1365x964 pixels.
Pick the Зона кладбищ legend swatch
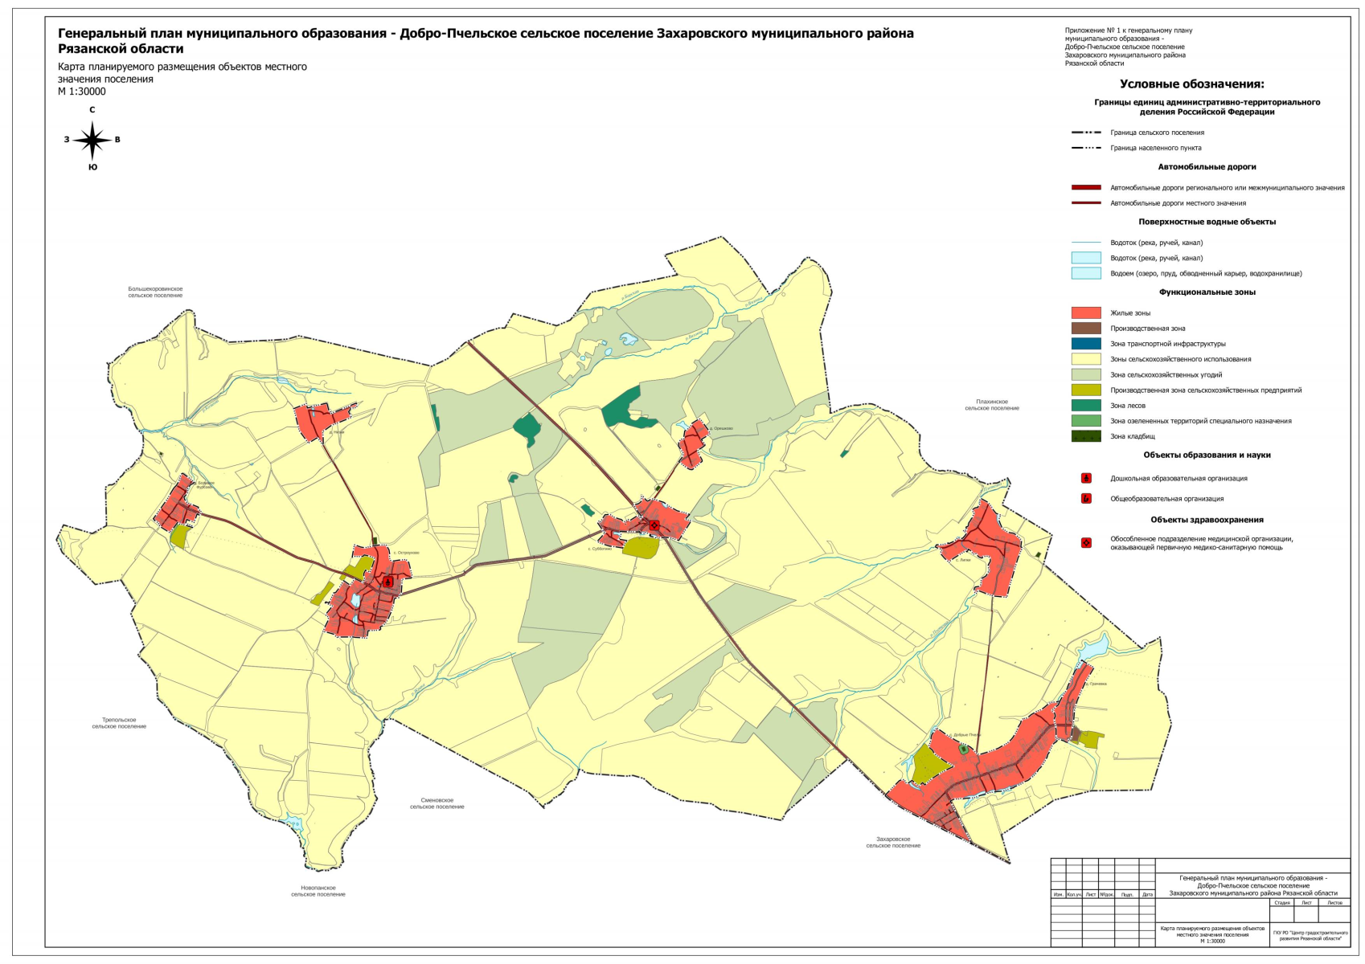[1085, 436]
